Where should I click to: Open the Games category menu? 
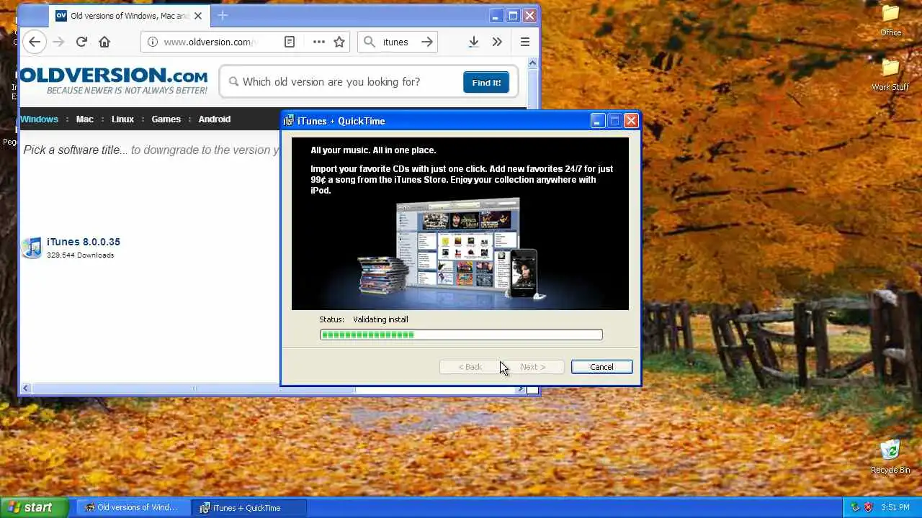(x=166, y=119)
